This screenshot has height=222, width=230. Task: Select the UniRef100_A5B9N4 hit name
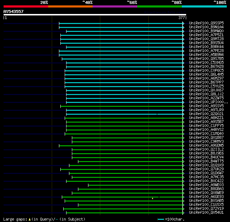point(206,55)
